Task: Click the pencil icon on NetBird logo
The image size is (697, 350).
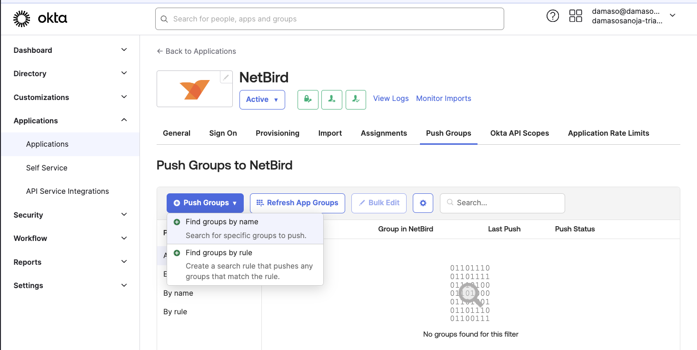Action: point(226,77)
